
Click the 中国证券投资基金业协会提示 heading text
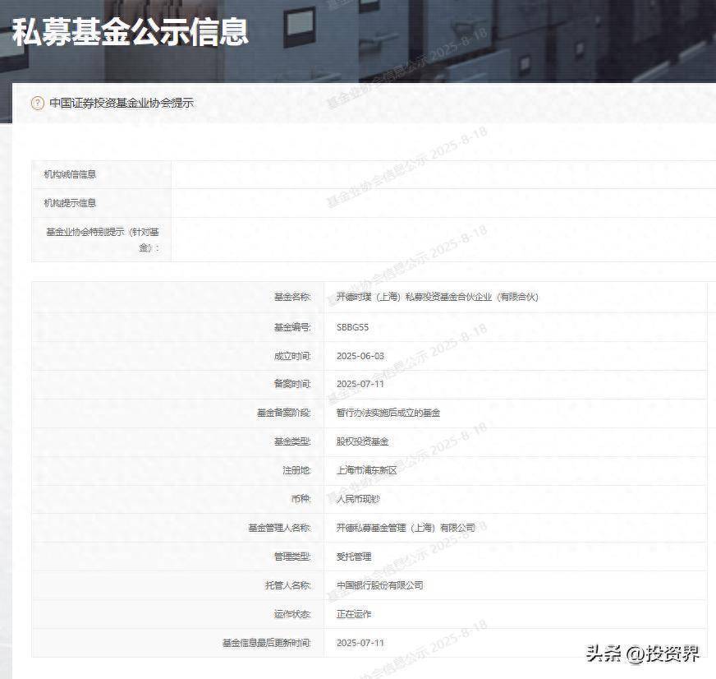click(122, 104)
